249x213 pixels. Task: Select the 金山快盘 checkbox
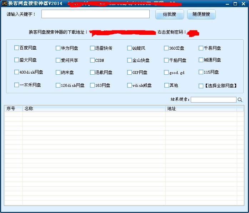tap(129, 60)
